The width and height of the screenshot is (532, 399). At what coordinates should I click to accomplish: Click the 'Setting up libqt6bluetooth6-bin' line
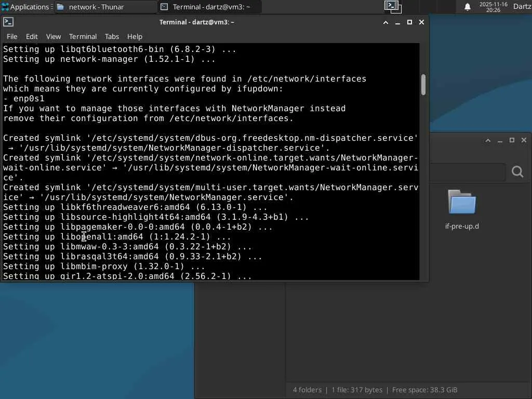[119, 49]
